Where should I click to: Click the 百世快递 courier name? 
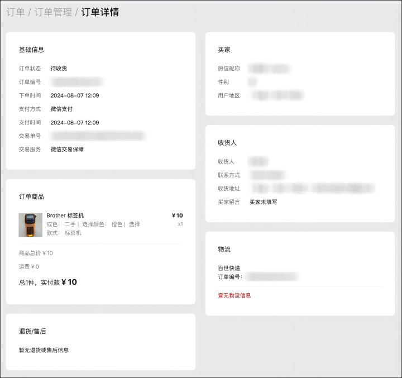point(229,268)
